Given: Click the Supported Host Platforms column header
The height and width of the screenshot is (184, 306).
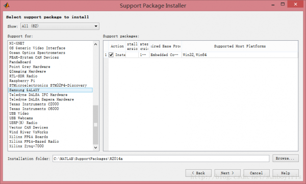Looking at the screenshot, I should click(240, 46).
